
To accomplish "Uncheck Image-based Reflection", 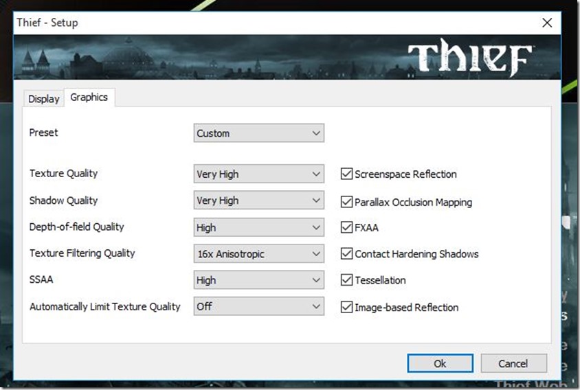I will click(x=346, y=307).
